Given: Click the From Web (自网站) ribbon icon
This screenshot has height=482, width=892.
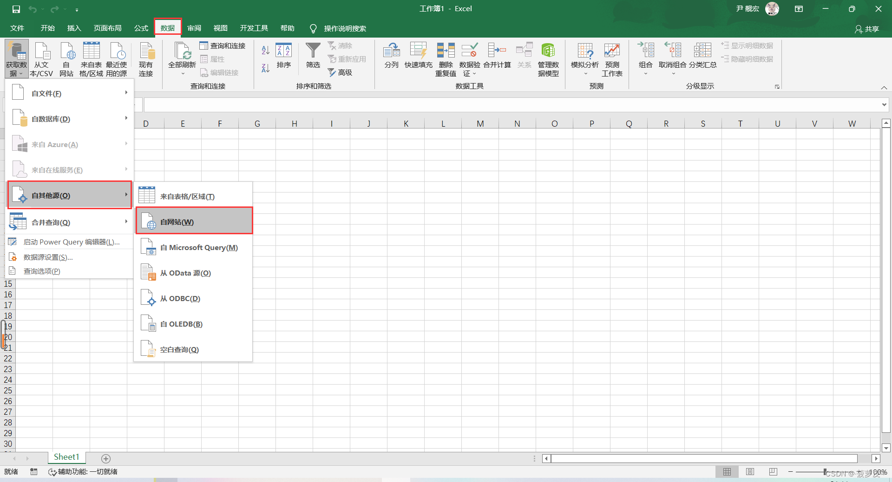Looking at the screenshot, I should [66, 58].
